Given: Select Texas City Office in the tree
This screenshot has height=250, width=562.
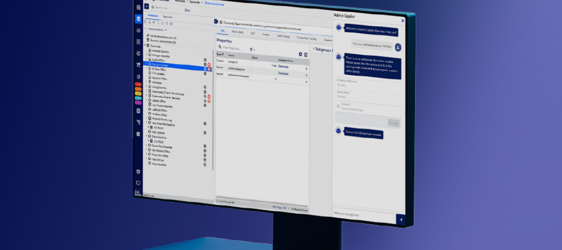Looking at the screenshot, I should tap(160, 155).
